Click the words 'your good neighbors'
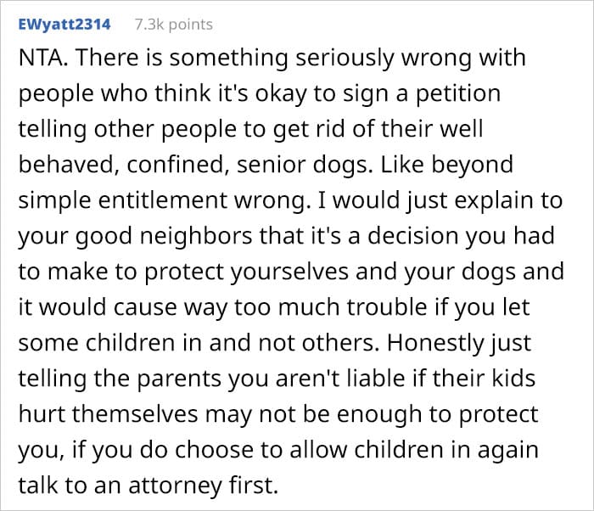Screen dimensions: 594x511 [135, 237]
